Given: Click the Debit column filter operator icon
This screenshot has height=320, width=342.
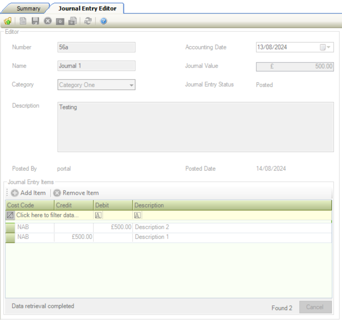Looking at the screenshot, I should pos(97,215).
